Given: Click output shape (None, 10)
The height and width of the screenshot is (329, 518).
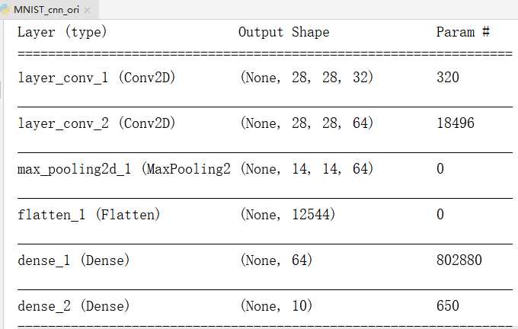Looking at the screenshot, I should point(277,306).
